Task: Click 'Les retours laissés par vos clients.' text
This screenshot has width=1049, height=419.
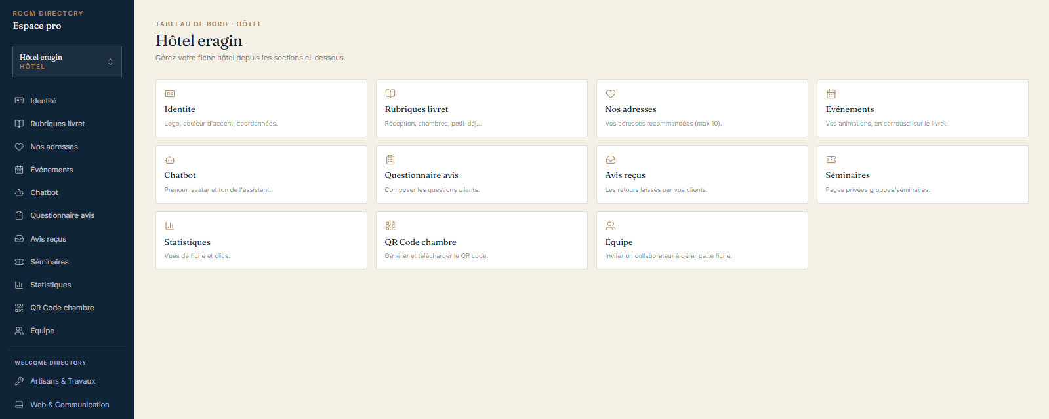Action: (x=656, y=190)
